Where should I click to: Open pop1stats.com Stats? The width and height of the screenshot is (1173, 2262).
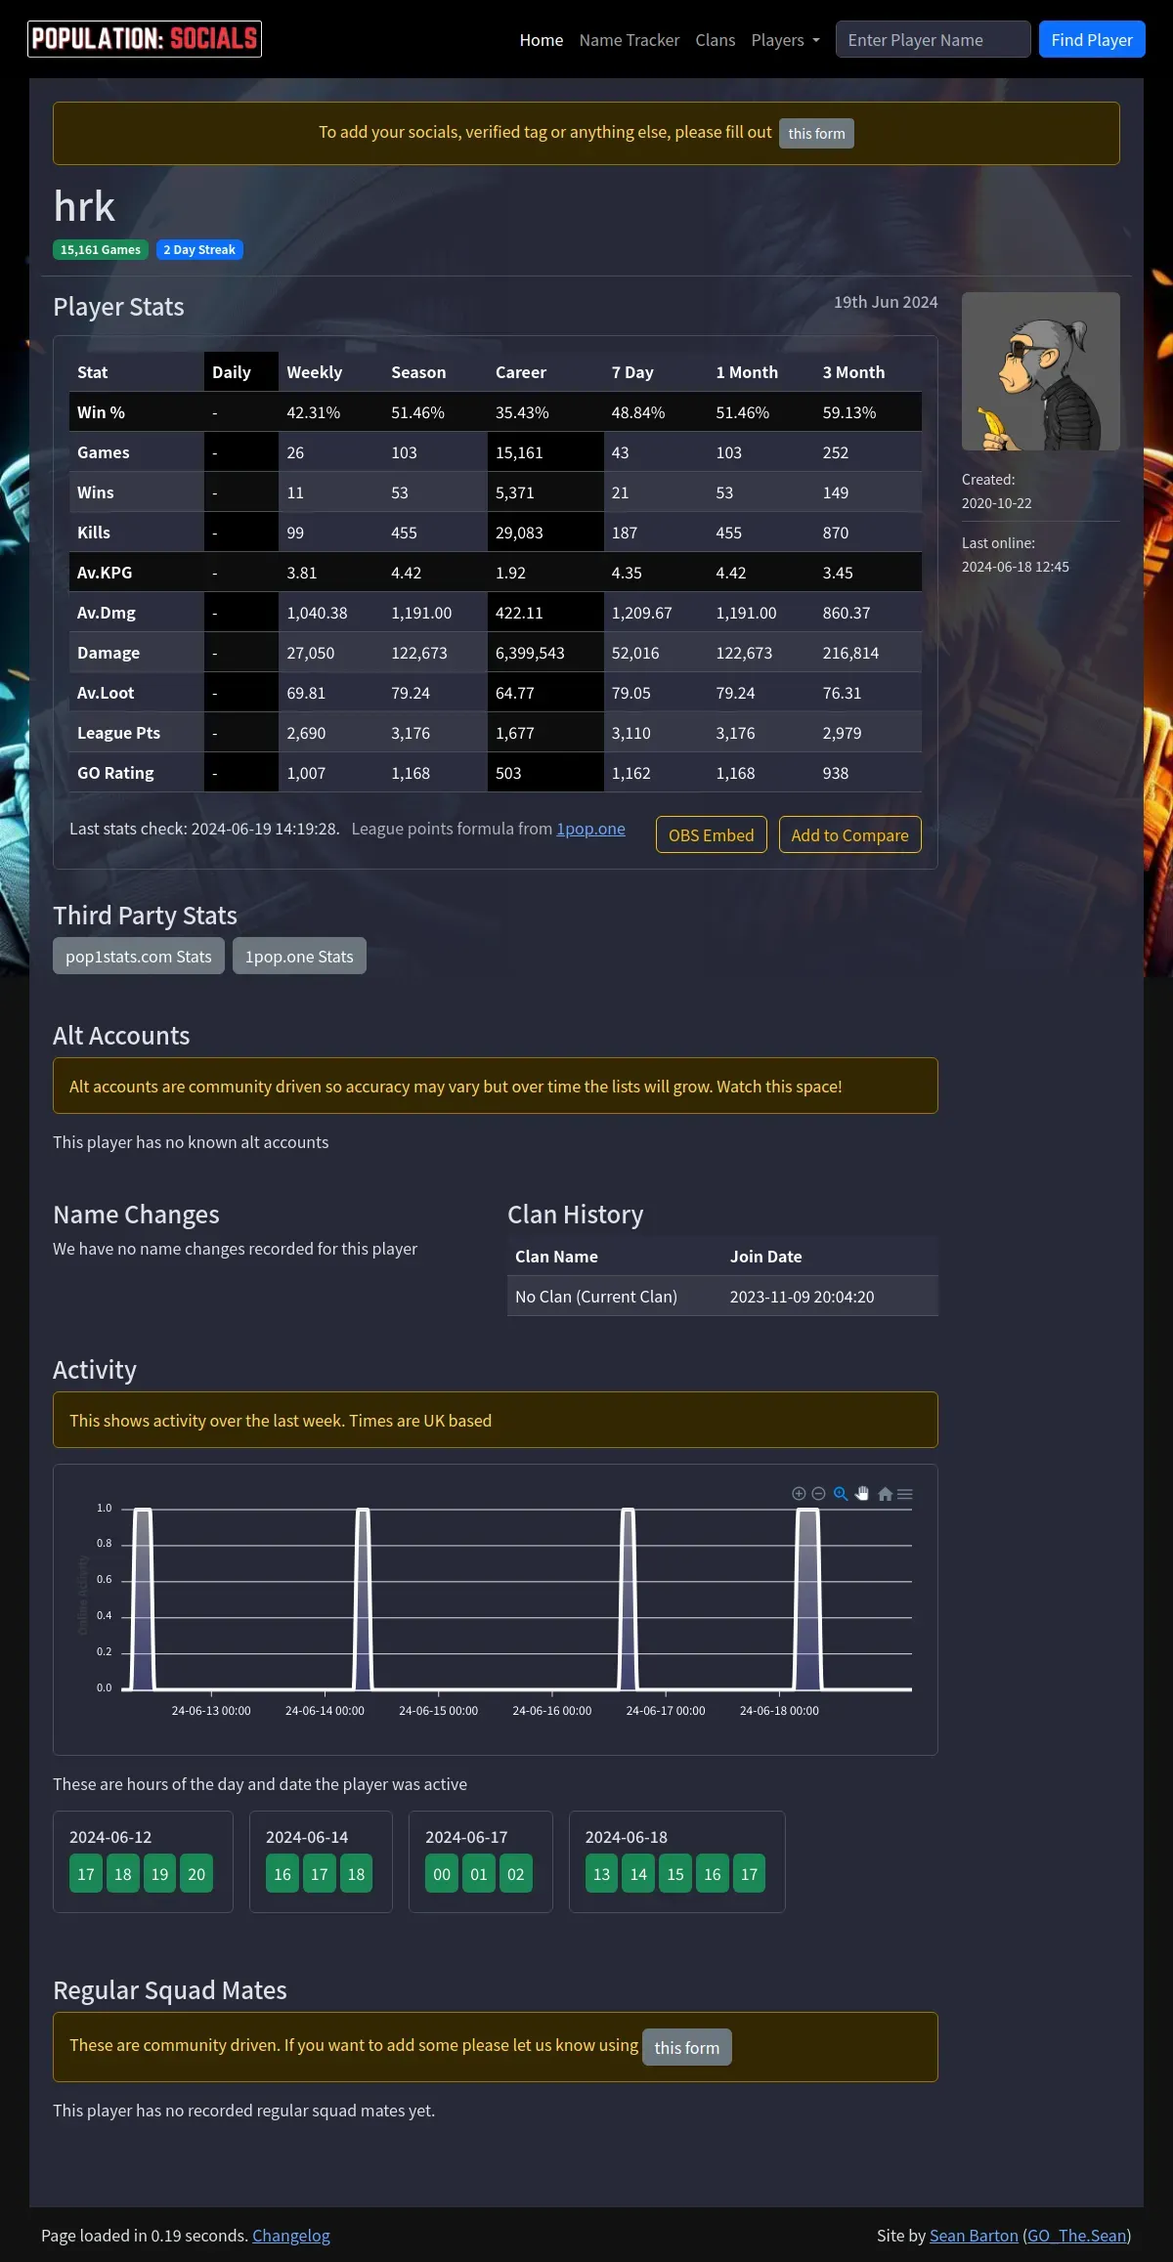(139, 956)
